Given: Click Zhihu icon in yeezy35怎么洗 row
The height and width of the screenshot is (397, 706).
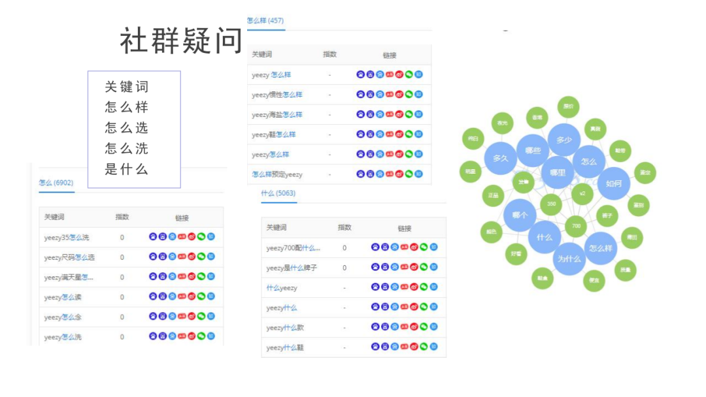Looking at the screenshot, I should click(x=211, y=236).
